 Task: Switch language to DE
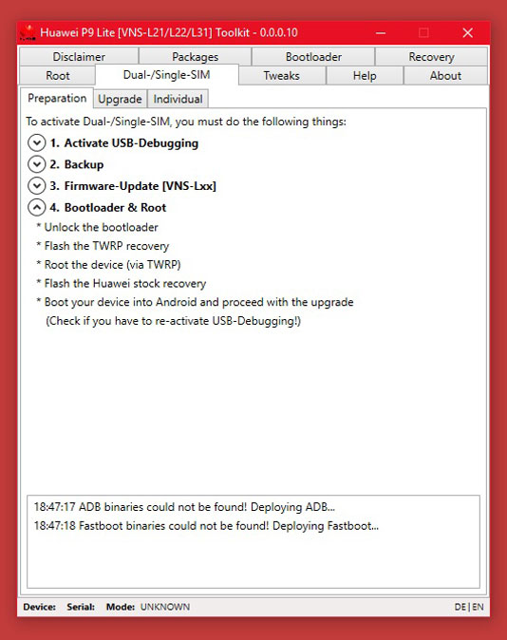point(460,607)
